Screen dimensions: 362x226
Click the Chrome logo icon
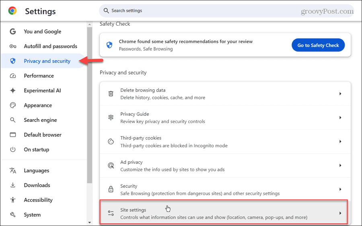[x=12, y=11]
